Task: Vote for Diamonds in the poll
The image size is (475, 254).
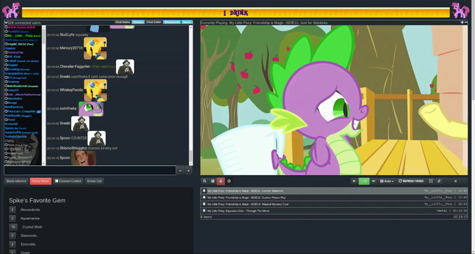Action: coord(13,236)
